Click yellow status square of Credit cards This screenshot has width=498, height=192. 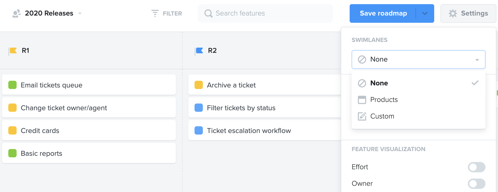click(x=12, y=130)
